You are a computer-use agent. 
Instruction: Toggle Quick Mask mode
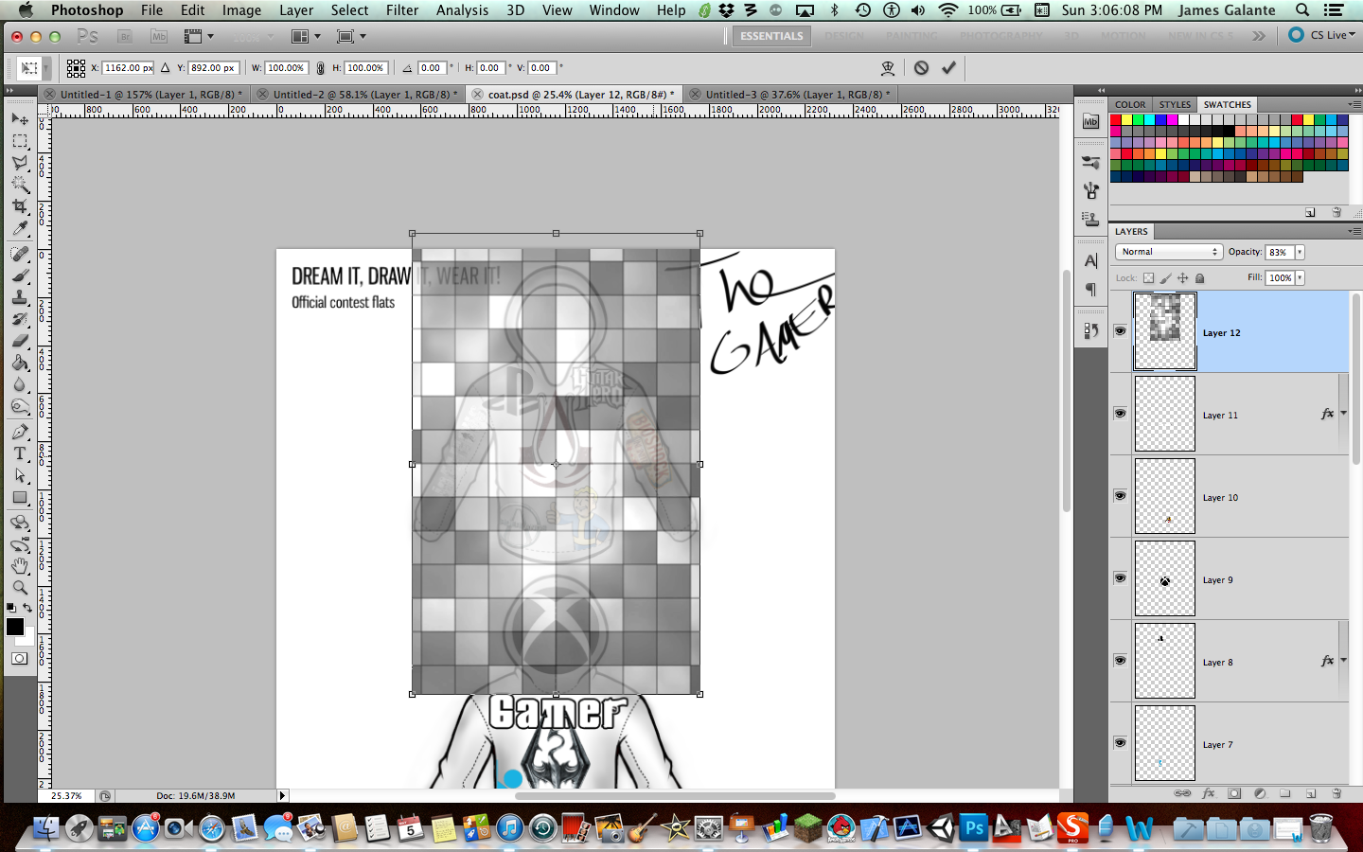pos(20,659)
